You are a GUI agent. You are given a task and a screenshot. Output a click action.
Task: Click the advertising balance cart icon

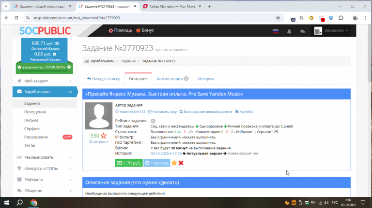pyautogui.click(x=54, y=54)
